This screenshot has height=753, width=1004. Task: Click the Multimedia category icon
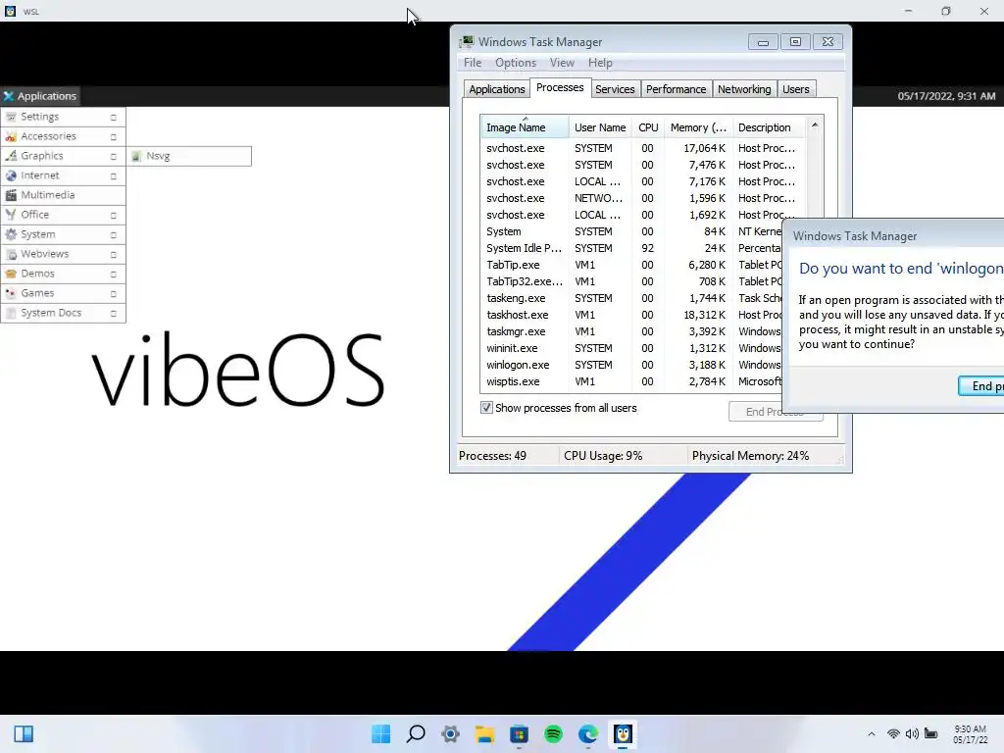tap(11, 195)
